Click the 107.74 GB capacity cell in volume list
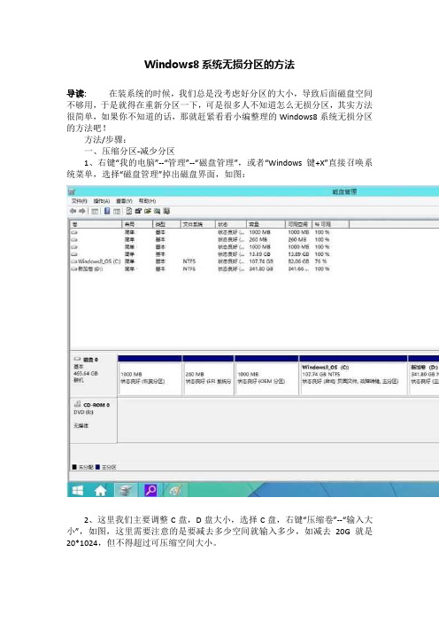 (x=261, y=261)
